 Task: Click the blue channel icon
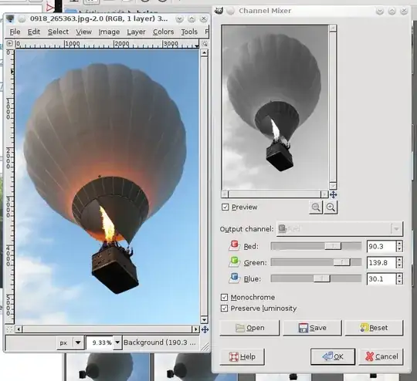pos(234,278)
